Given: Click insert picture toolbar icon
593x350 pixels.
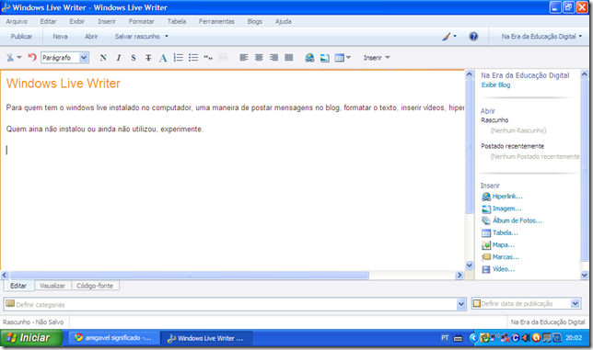Looking at the screenshot, I should [324, 58].
